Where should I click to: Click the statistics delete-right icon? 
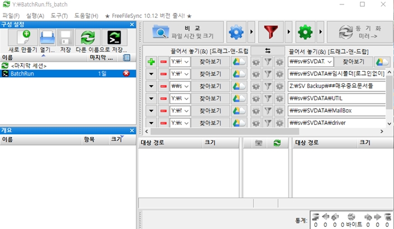coord(387,217)
